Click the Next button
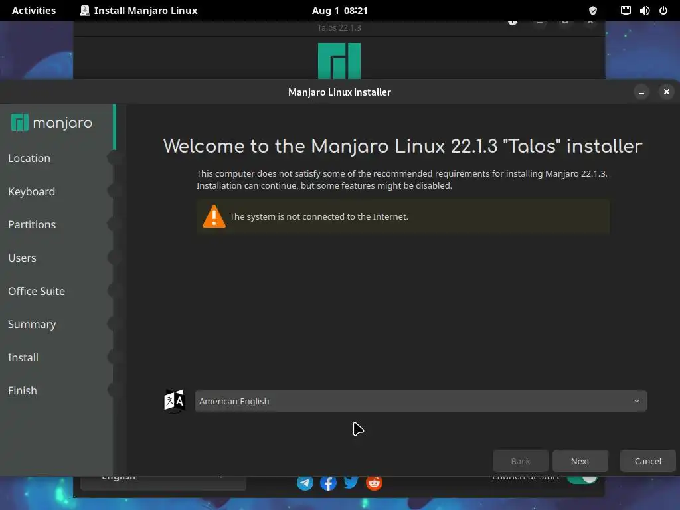The width and height of the screenshot is (680, 510). (580, 461)
